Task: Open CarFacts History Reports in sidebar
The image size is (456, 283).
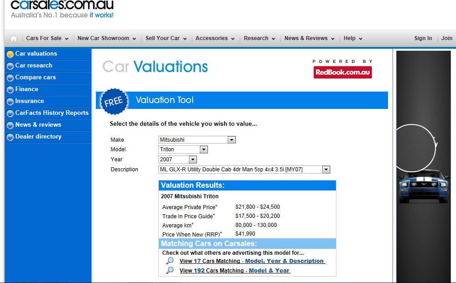Action: pos(52,113)
